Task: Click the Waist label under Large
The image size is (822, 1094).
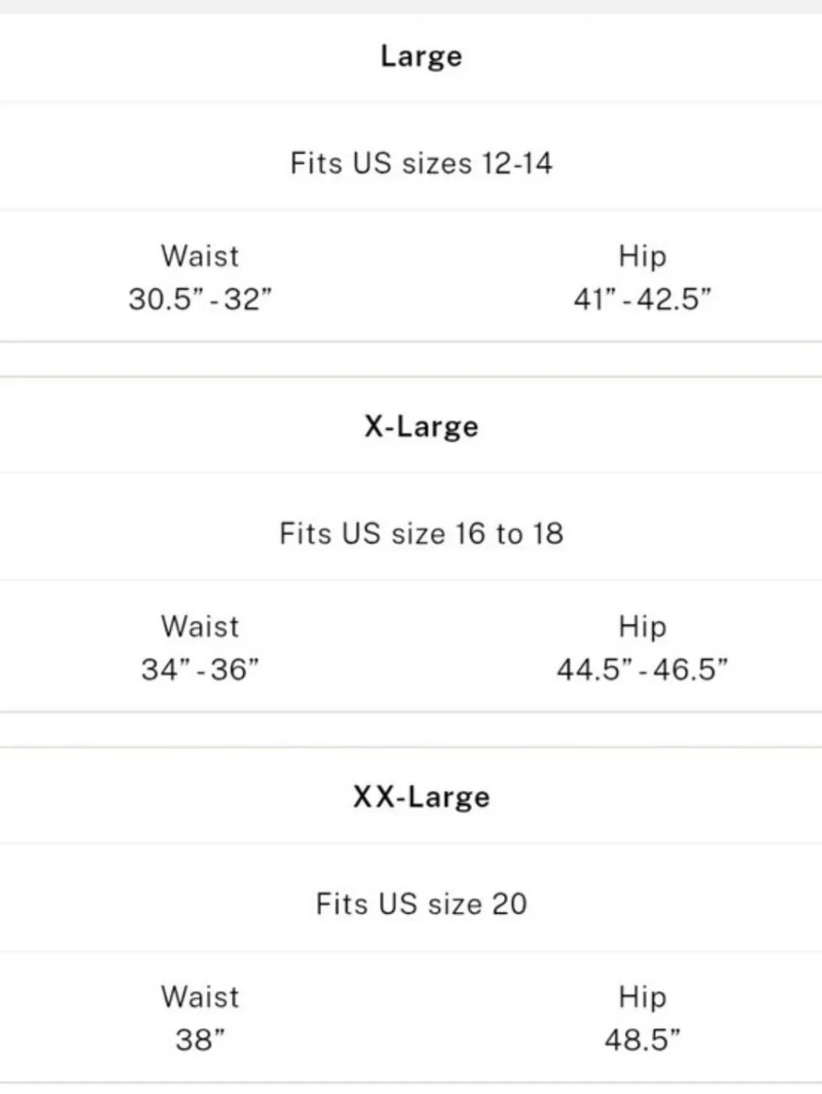Action: pyautogui.click(x=200, y=256)
